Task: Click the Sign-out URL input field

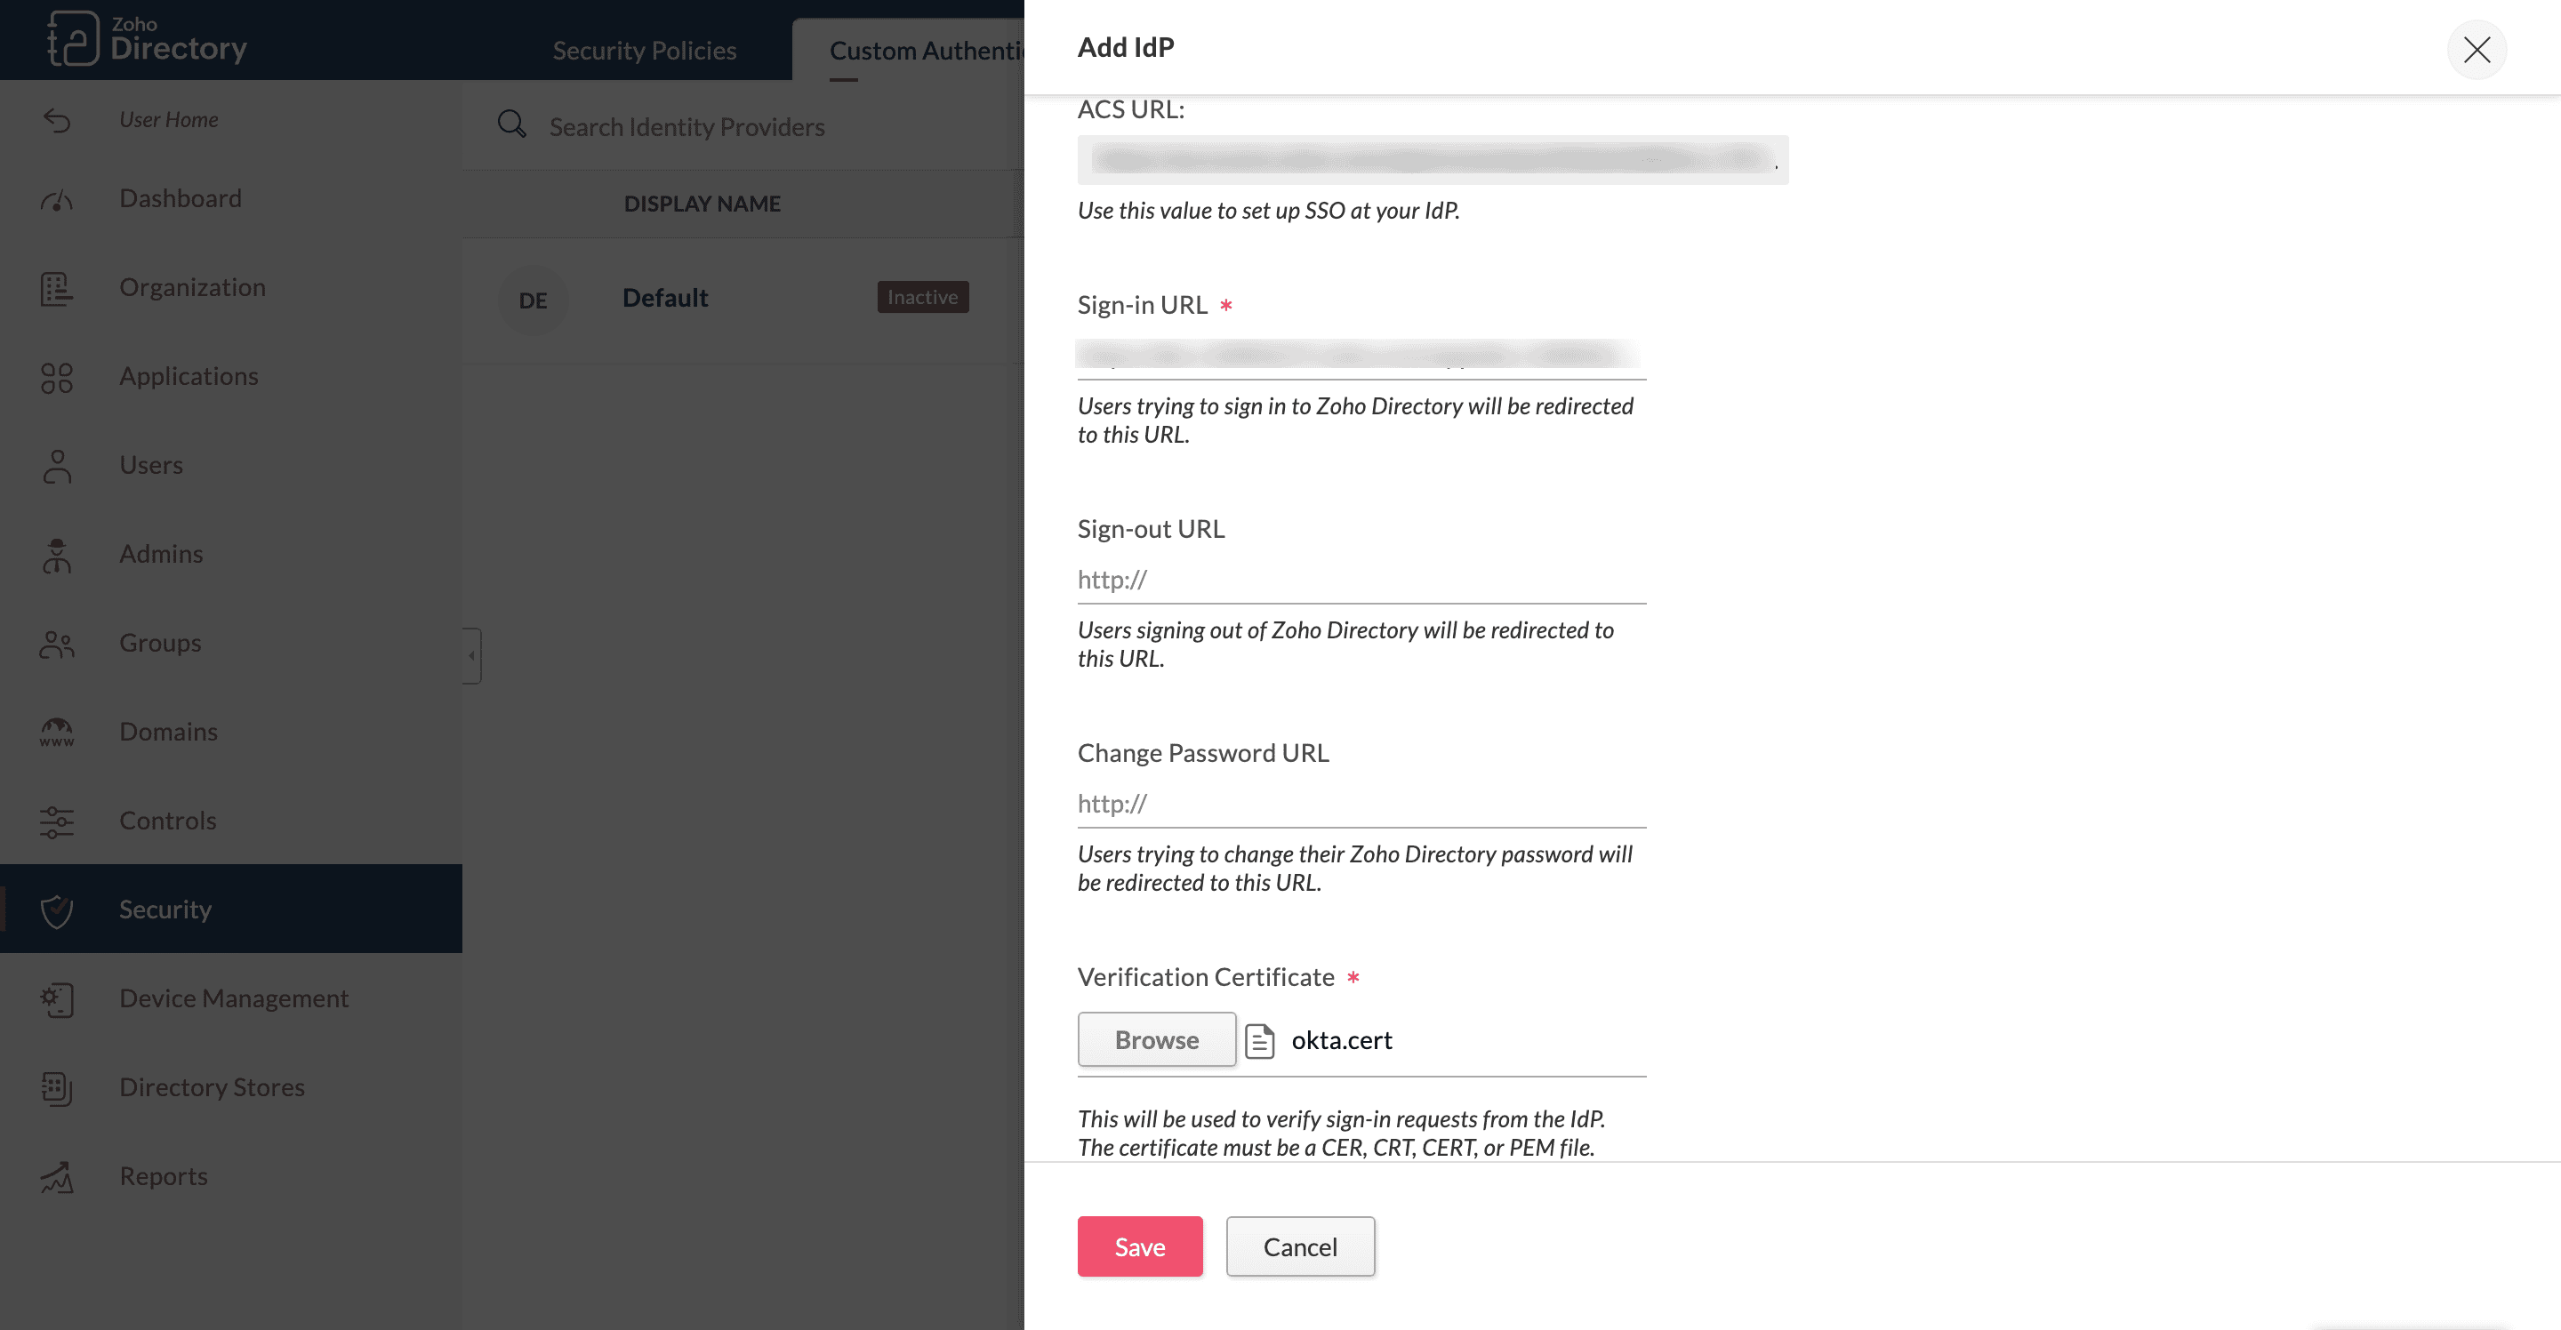Action: pyautogui.click(x=1361, y=580)
